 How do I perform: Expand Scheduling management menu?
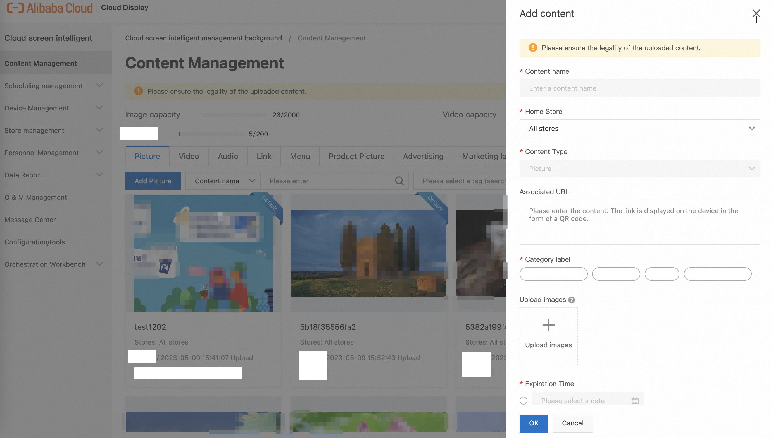[x=99, y=85]
